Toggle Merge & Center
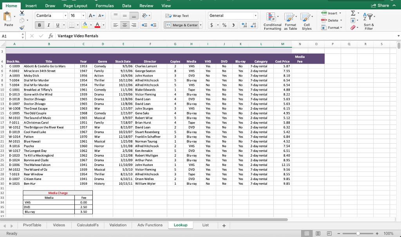 (182, 25)
